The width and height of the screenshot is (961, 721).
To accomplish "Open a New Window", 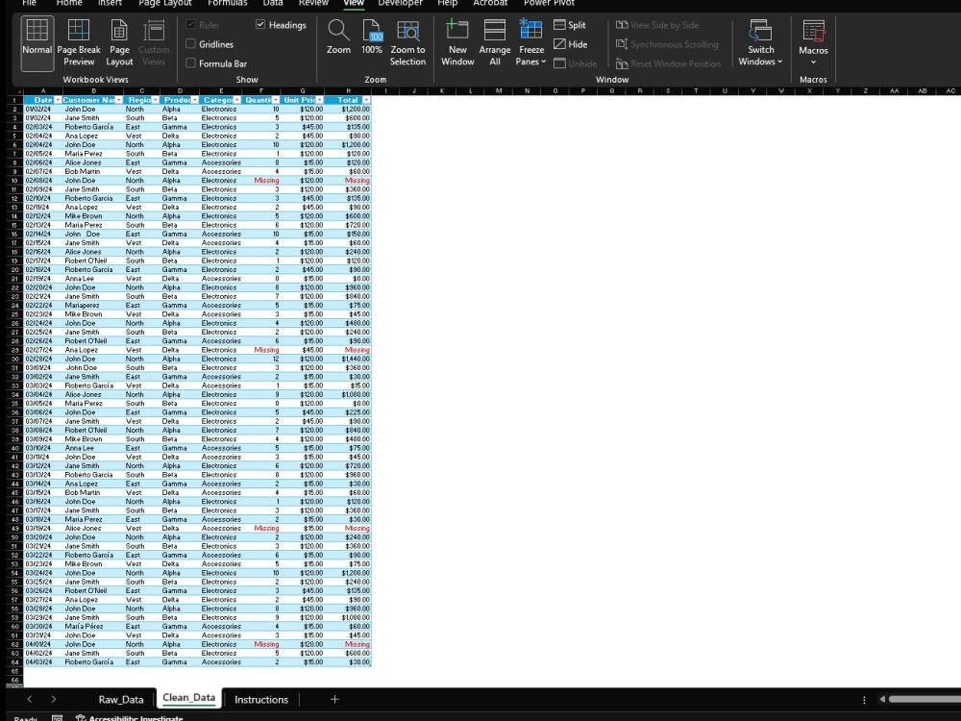I will click(x=457, y=43).
